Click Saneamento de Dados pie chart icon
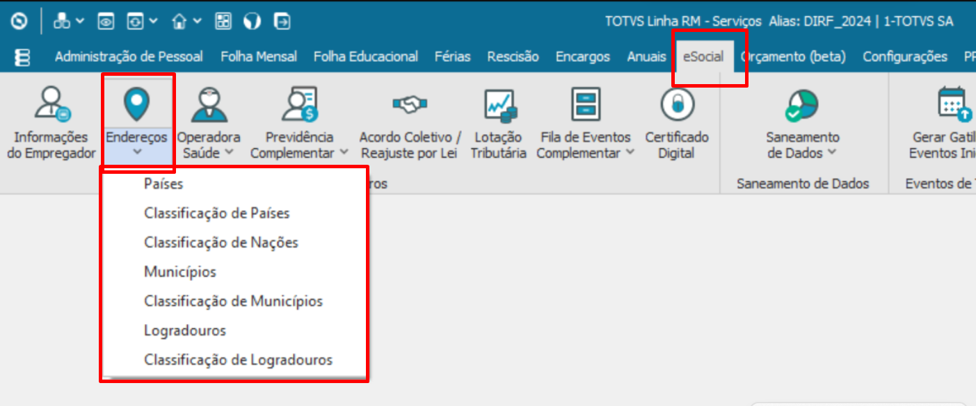 (801, 104)
